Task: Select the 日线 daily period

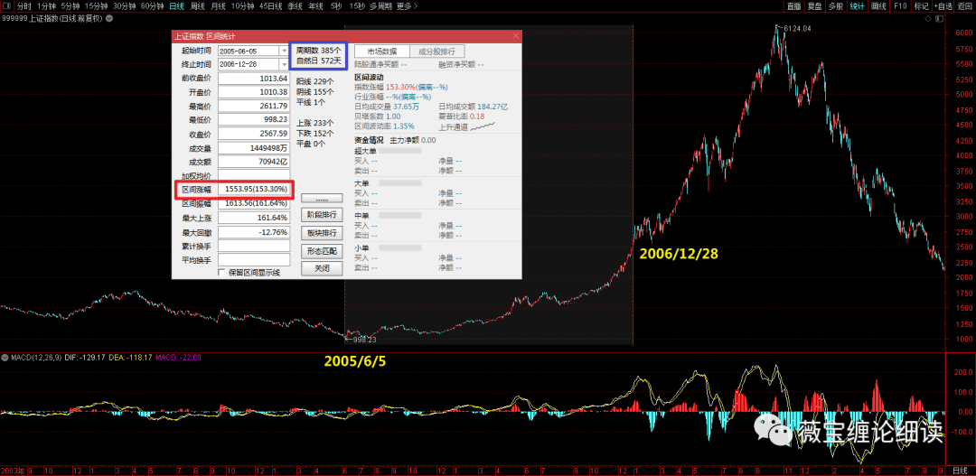Action: point(176,5)
